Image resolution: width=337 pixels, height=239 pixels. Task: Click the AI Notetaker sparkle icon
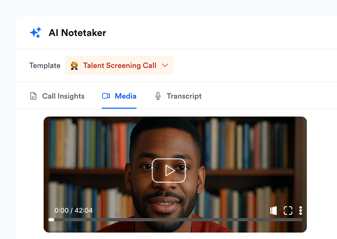point(36,33)
